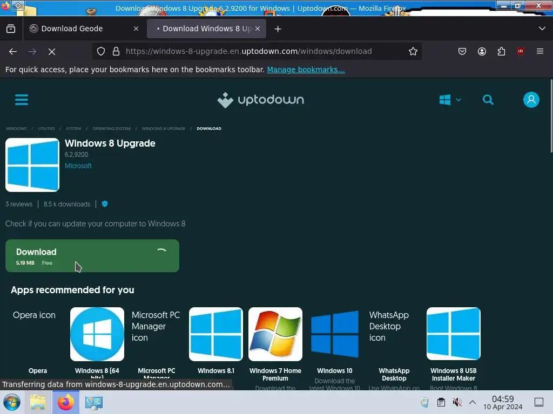Close the Download Windows 8 Upgrade tab
Screen dimensions: 553x414
tap(258, 29)
